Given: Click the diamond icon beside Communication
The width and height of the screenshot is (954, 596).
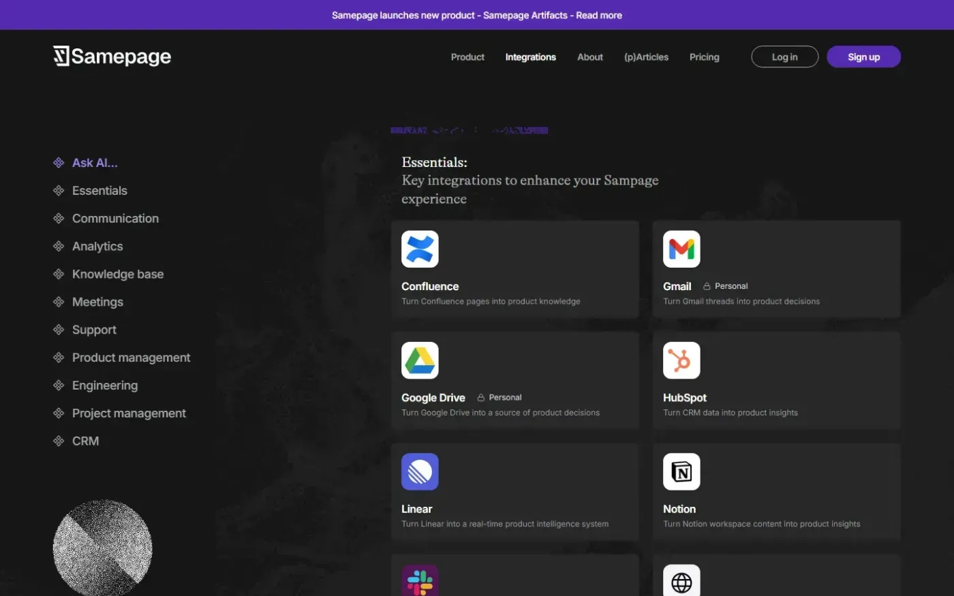Looking at the screenshot, I should (59, 219).
